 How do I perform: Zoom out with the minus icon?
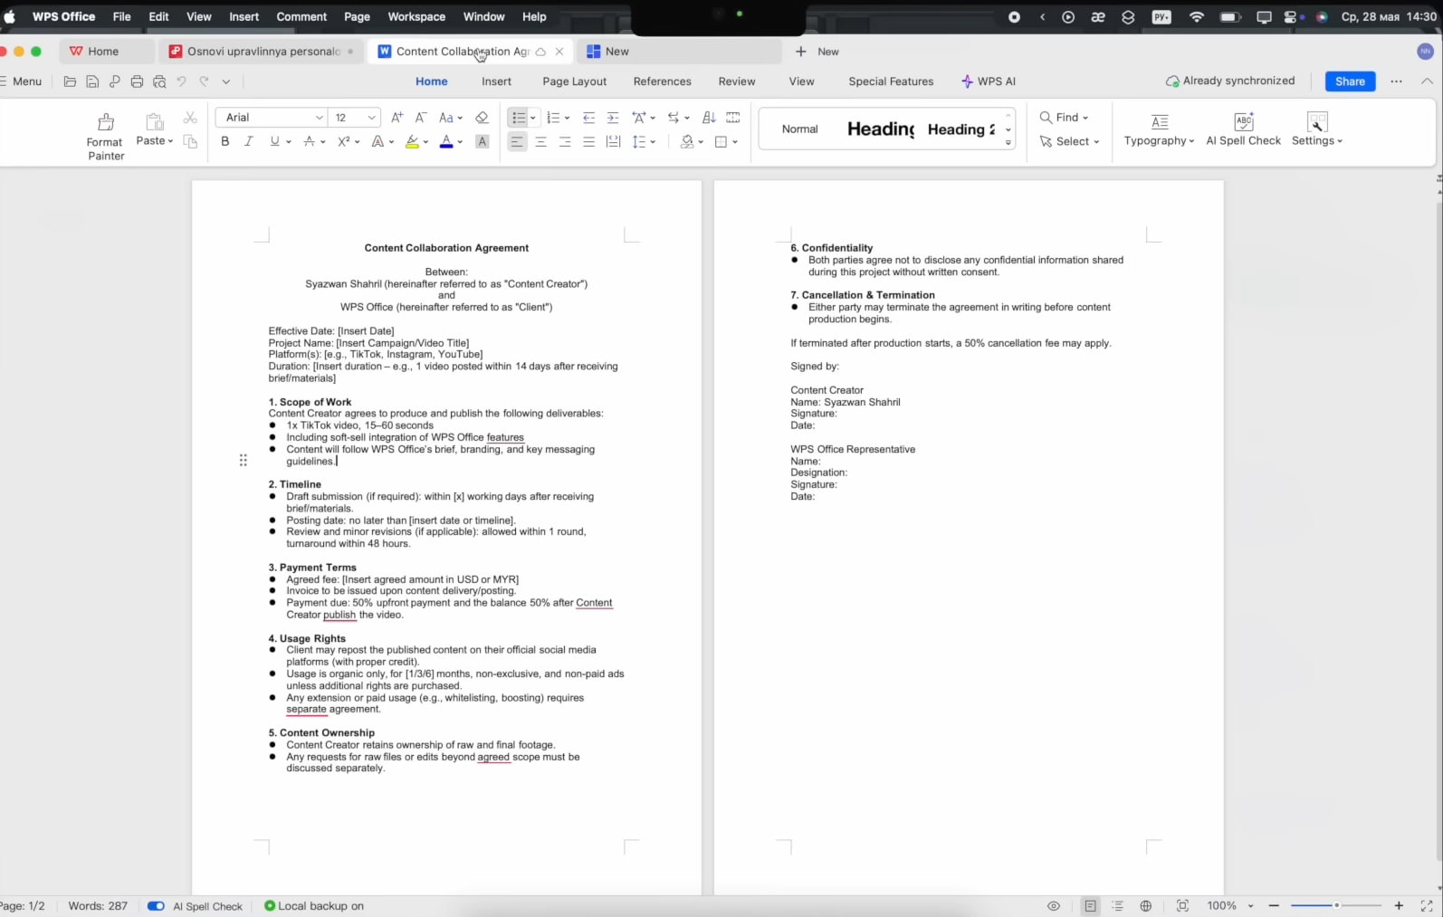point(1274,905)
